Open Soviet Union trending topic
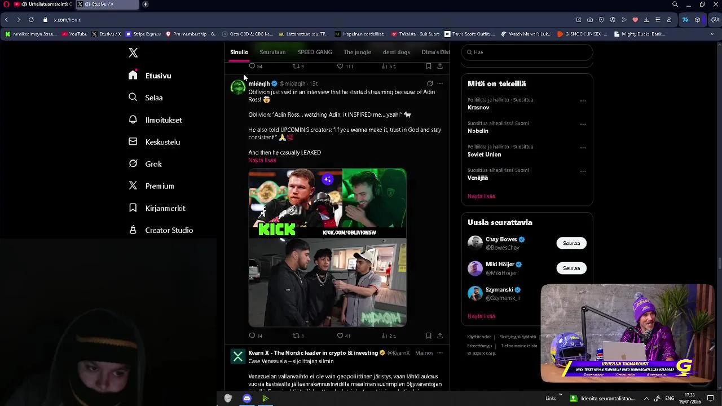The height and width of the screenshot is (406, 722). point(484,155)
